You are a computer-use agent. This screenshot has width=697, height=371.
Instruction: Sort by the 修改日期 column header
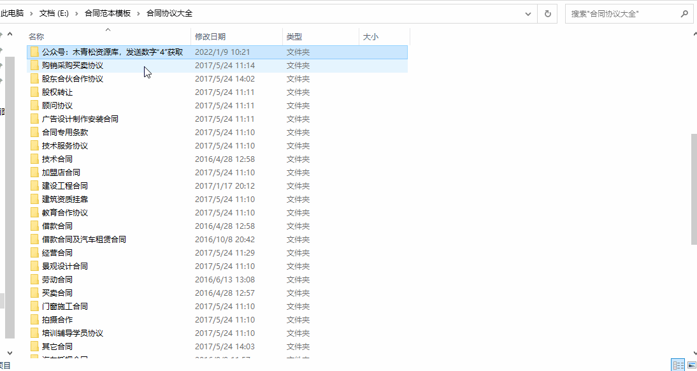237,37
